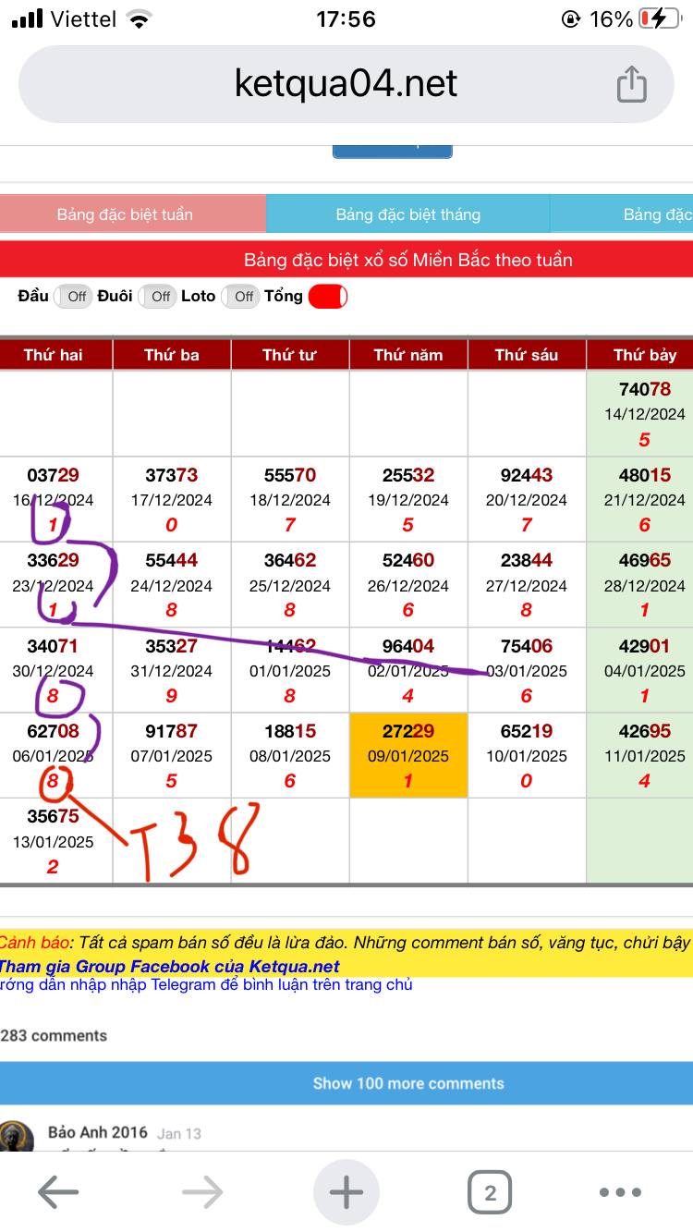Disable the red Tổng toggle

pyautogui.click(x=327, y=297)
